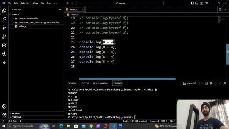Split the terminal pane
229x129 pixels.
click(x=206, y=83)
